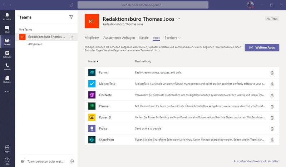Open the Aktivität bell icon
286x167 pixels.
click(7, 16)
